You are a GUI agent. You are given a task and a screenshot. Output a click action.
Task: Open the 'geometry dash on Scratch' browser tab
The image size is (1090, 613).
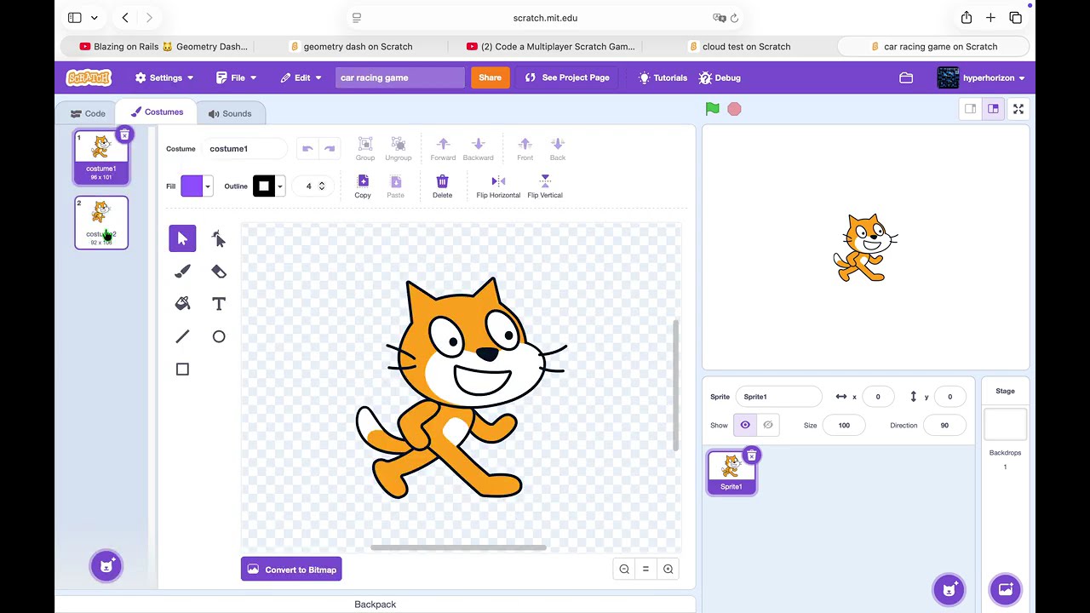tap(351, 47)
